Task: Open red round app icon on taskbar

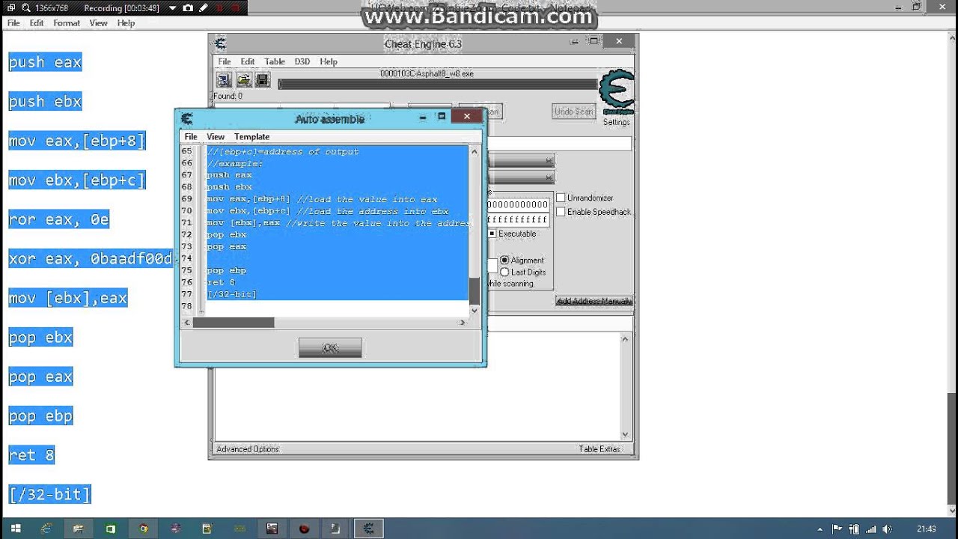Action: tap(304, 529)
